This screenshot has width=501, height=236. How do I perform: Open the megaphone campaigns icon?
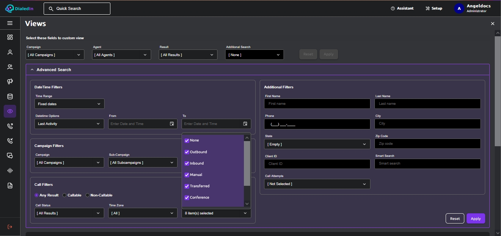pos(10,81)
